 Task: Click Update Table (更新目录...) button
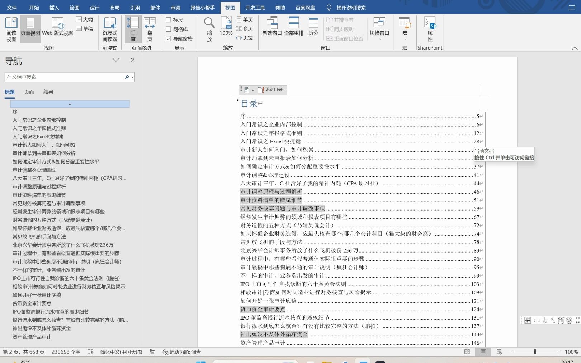272,90
